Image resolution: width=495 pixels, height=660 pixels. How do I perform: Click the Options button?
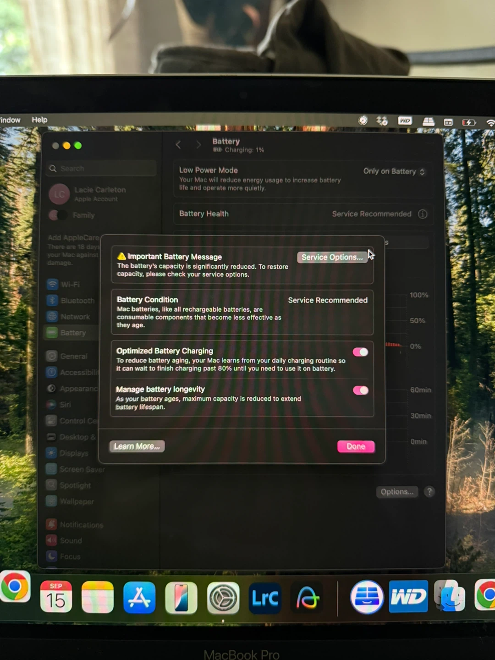click(397, 492)
